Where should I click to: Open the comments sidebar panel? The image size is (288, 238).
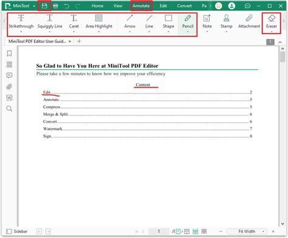coord(9,75)
